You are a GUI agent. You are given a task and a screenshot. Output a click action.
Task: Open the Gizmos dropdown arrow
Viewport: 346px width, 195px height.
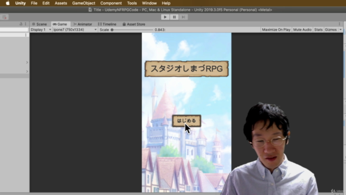pyautogui.click(x=341, y=30)
